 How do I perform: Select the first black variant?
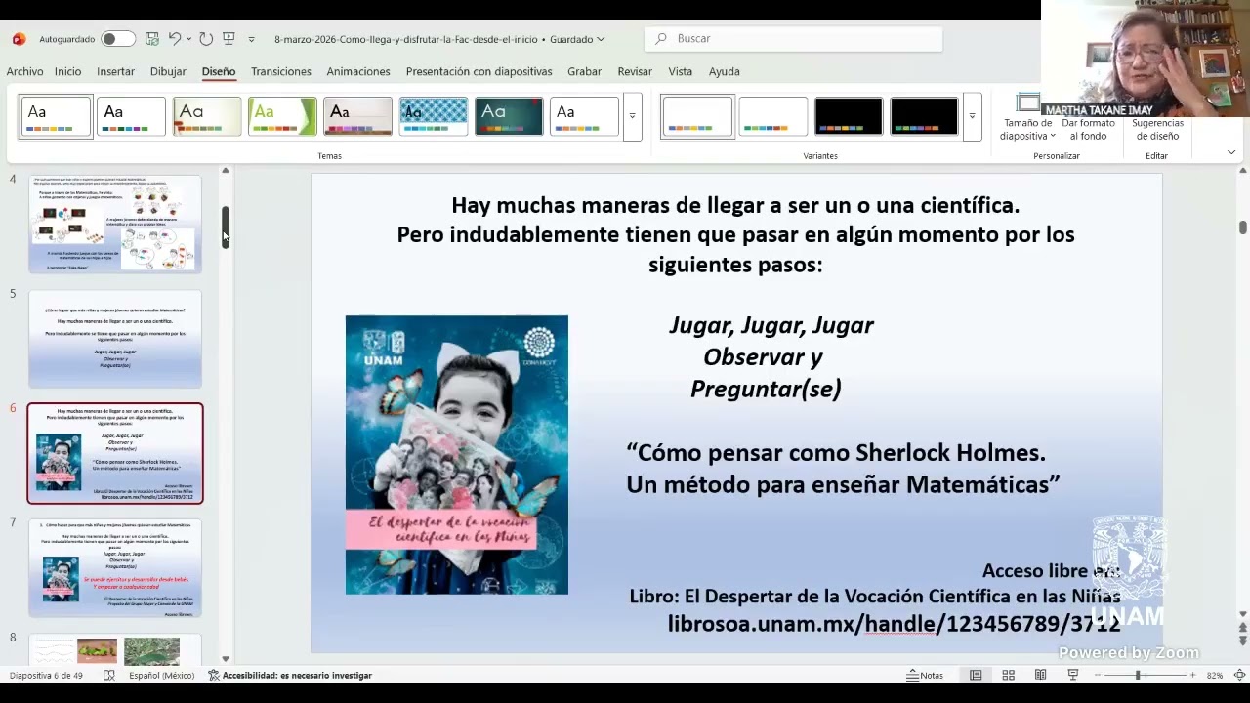pos(849,117)
